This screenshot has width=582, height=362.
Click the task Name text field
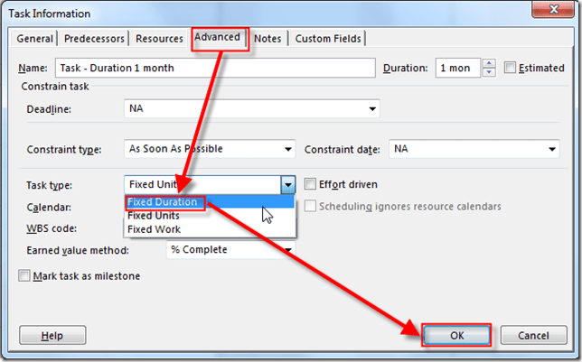pyautogui.click(x=215, y=69)
